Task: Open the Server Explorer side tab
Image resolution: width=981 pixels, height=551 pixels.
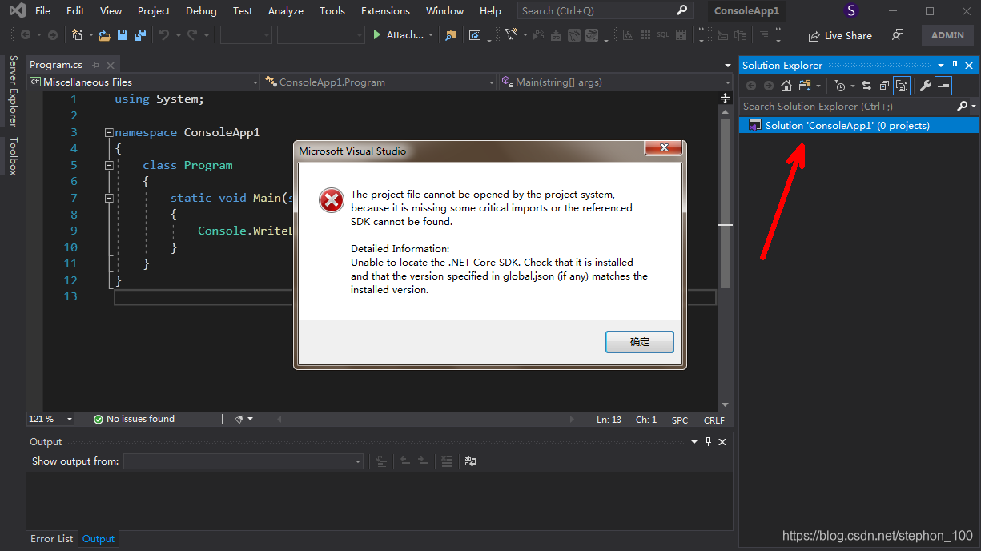Action: click(13, 91)
